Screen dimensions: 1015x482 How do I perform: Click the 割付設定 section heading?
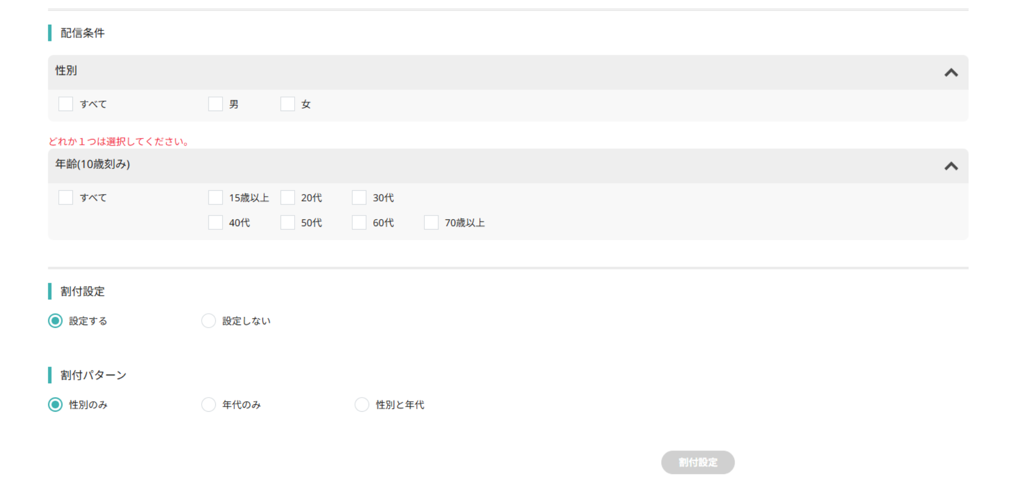(x=82, y=292)
